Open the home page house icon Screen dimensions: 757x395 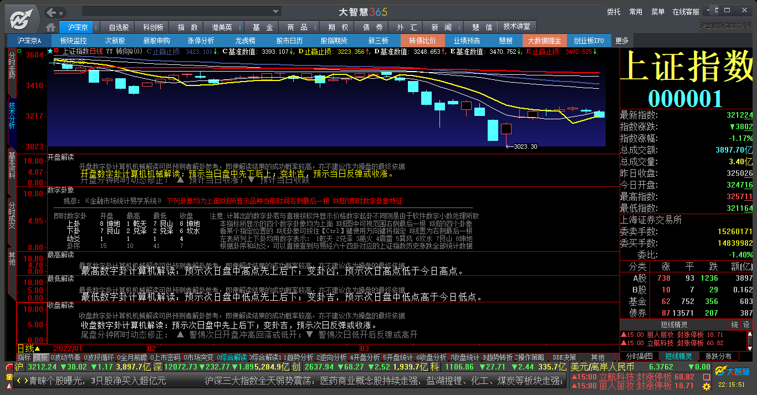pyautogui.click(x=51, y=27)
